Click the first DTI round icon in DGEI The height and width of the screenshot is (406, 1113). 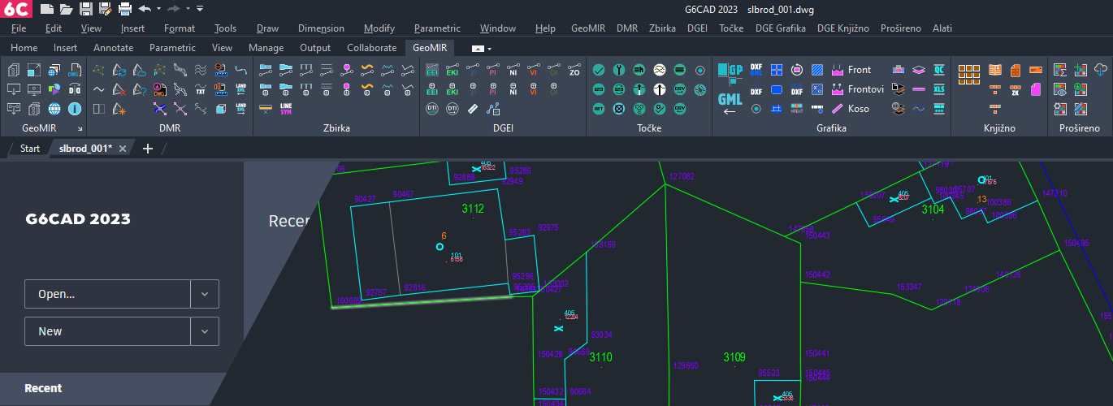432,109
